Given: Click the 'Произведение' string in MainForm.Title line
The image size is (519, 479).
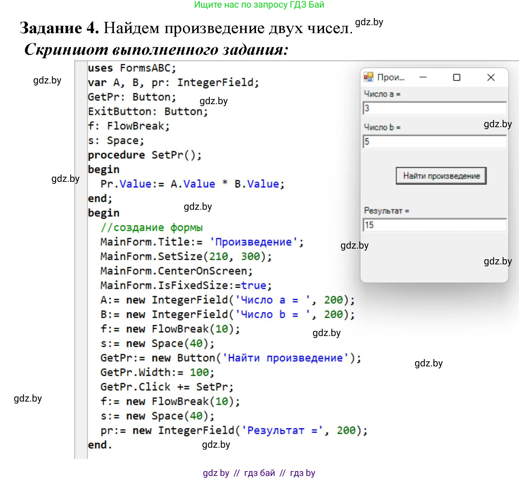Looking at the screenshot, I should 253,242.
